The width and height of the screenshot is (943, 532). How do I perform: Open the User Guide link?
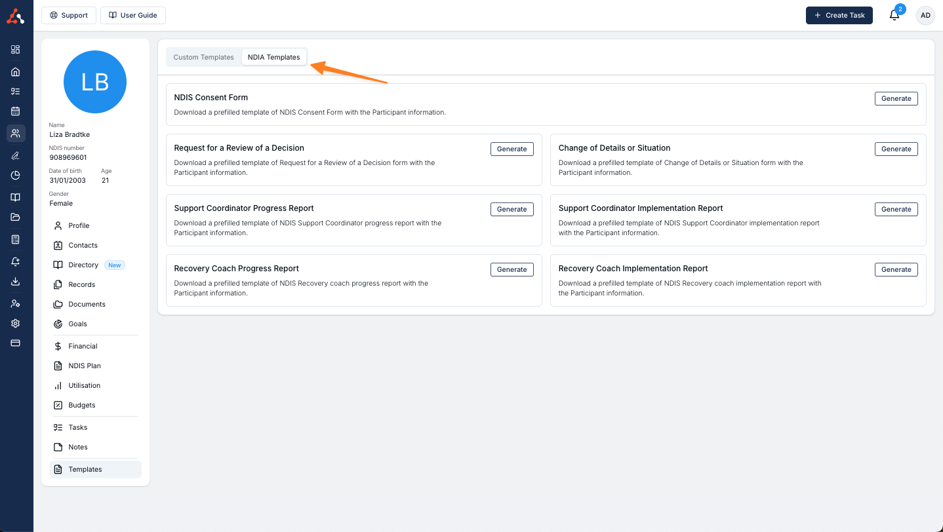132,15
